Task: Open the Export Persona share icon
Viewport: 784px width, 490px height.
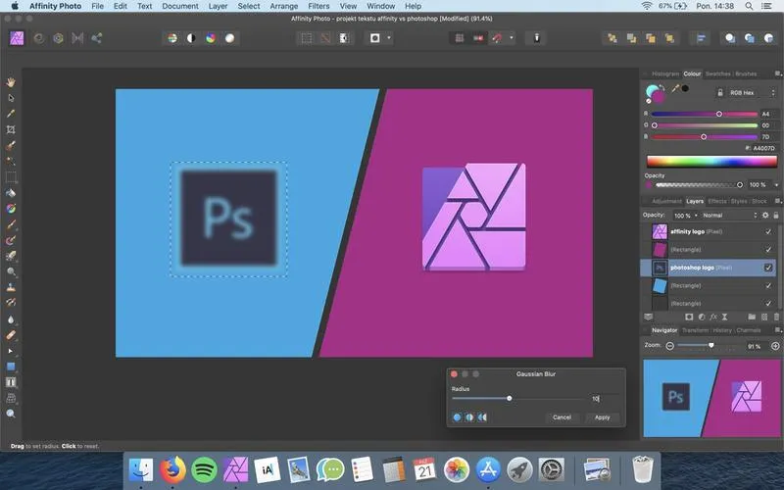Action: coord(97,38)
